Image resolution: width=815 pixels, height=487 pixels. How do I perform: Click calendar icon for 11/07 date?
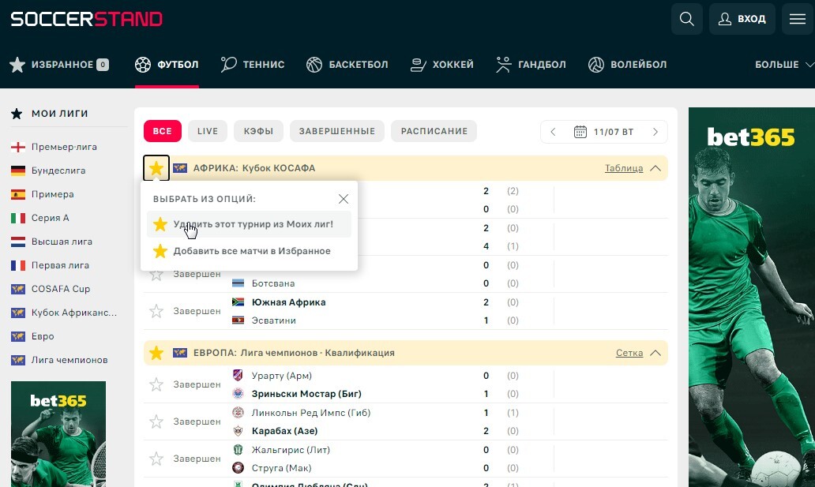coord(580,132)
